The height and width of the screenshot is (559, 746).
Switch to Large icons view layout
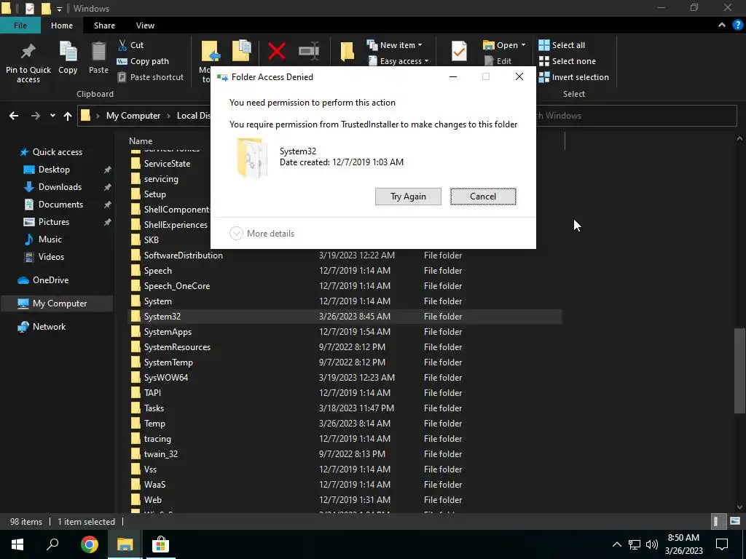pyautogui.click(x=734, y=521)
